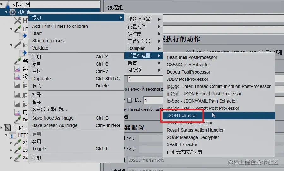This screenshot has width=284, height=171.
Task: Collapse the lo sampler node arrow
Action: click(11, 45)
